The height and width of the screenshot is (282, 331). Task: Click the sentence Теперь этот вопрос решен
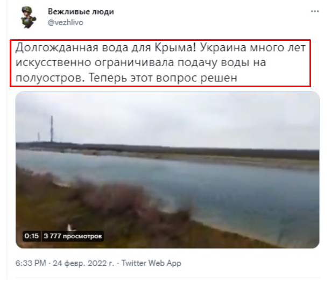click(163, 77)
